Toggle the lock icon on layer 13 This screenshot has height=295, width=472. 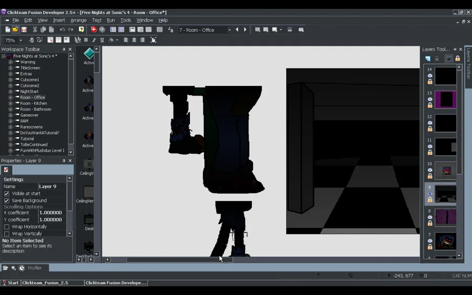point(430,105)
